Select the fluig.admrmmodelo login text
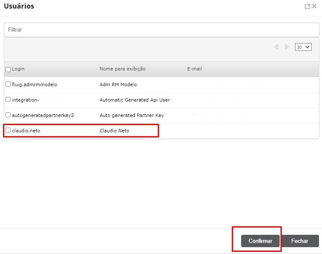This screenshot has width=322, height=254. pos(35,85)
